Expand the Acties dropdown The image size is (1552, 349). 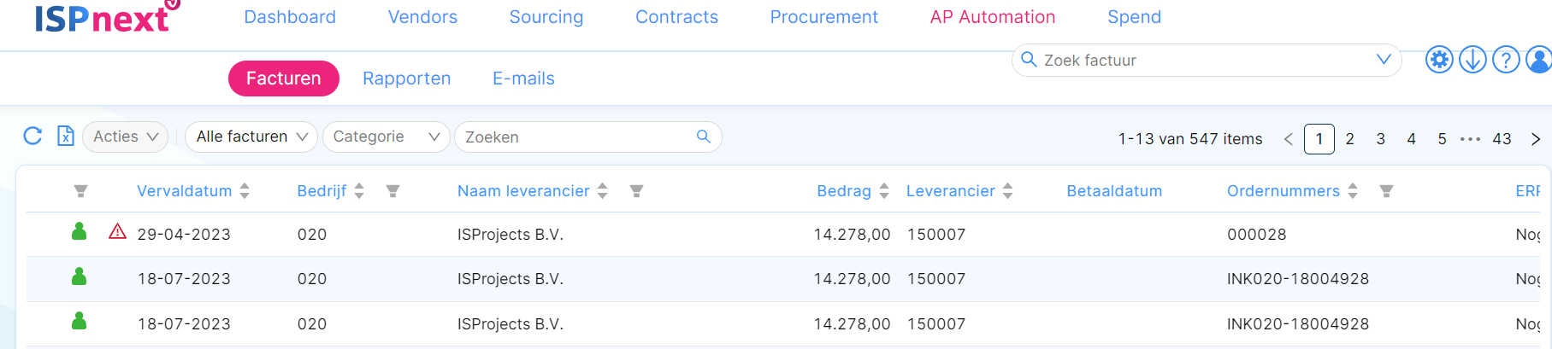pos(125,137)
